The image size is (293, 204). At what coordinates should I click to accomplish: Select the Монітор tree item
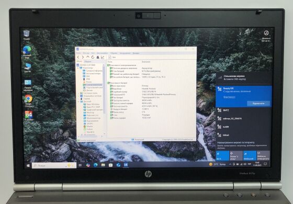[x=90, y=112]
